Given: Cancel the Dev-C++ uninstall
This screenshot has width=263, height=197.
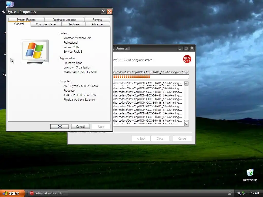Looking at the screenshot, I should [x=182, y=139].
